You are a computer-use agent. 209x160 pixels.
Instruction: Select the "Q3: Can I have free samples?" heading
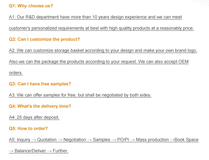point(40,84)
